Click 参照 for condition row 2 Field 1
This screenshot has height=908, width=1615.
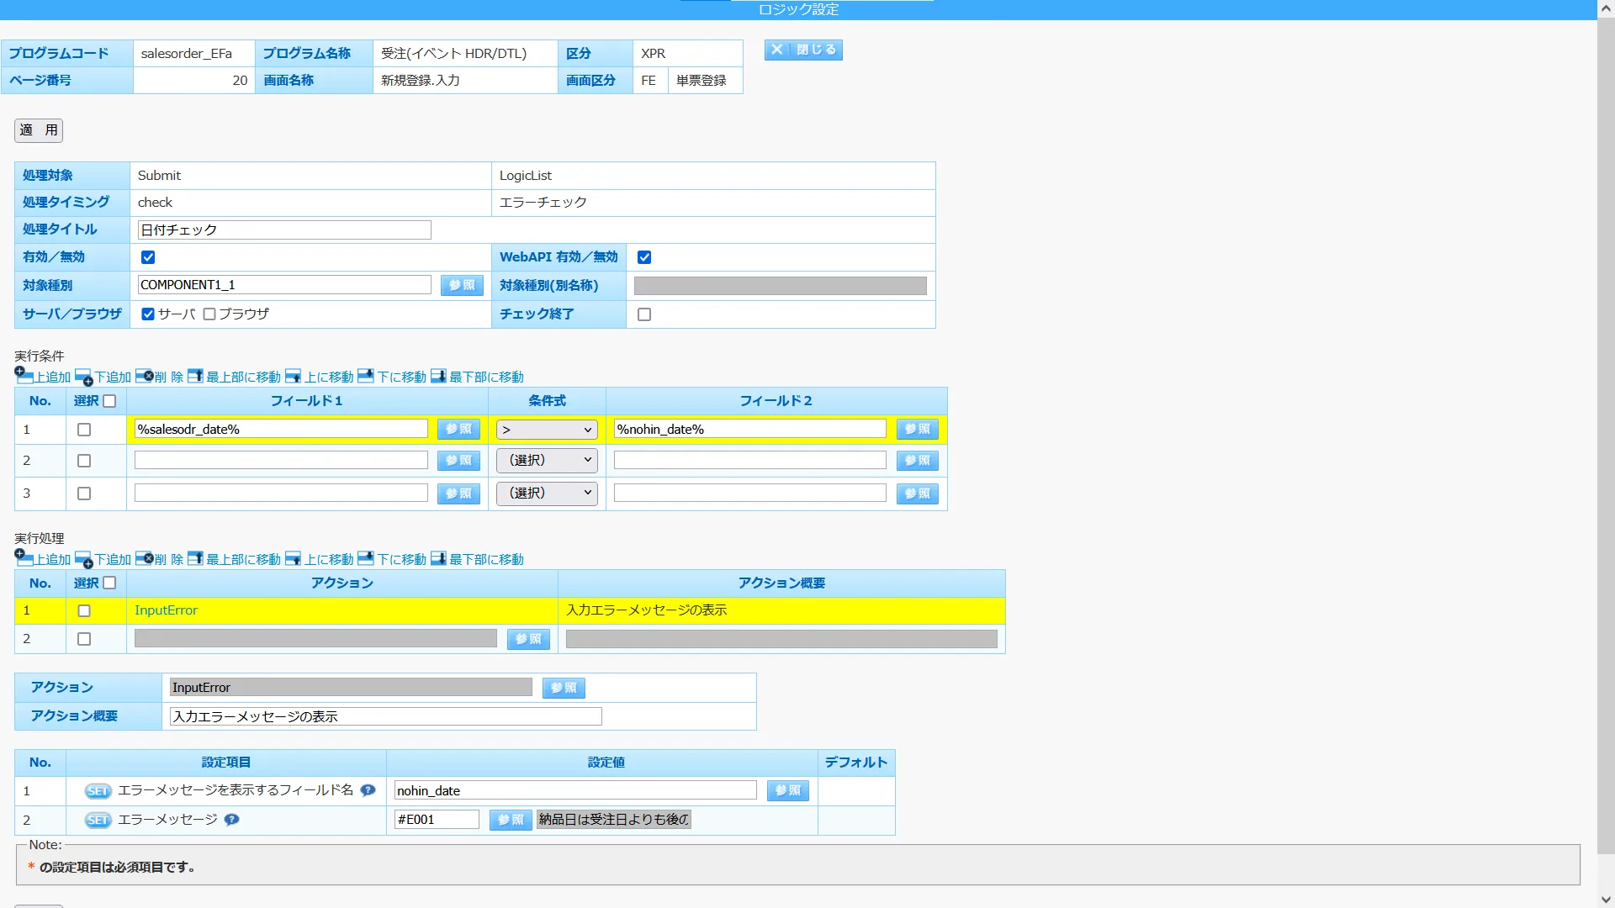[458, 461]
